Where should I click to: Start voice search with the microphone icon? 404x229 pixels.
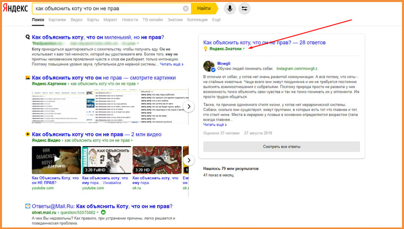[x=230, y=8]
